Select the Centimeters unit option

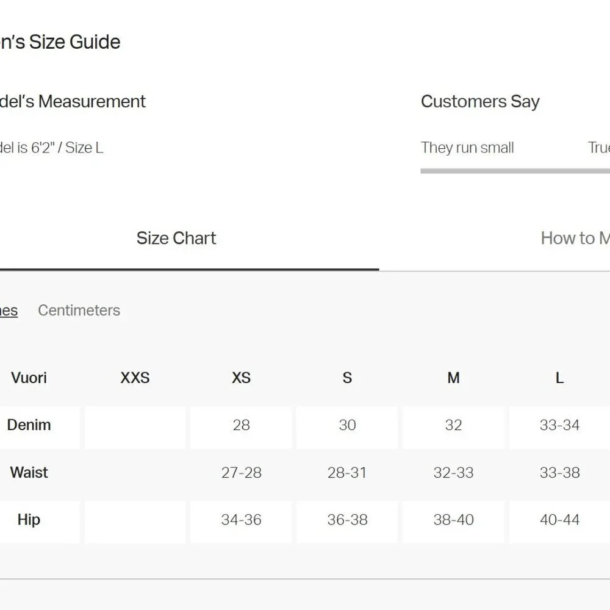(79, 310)
